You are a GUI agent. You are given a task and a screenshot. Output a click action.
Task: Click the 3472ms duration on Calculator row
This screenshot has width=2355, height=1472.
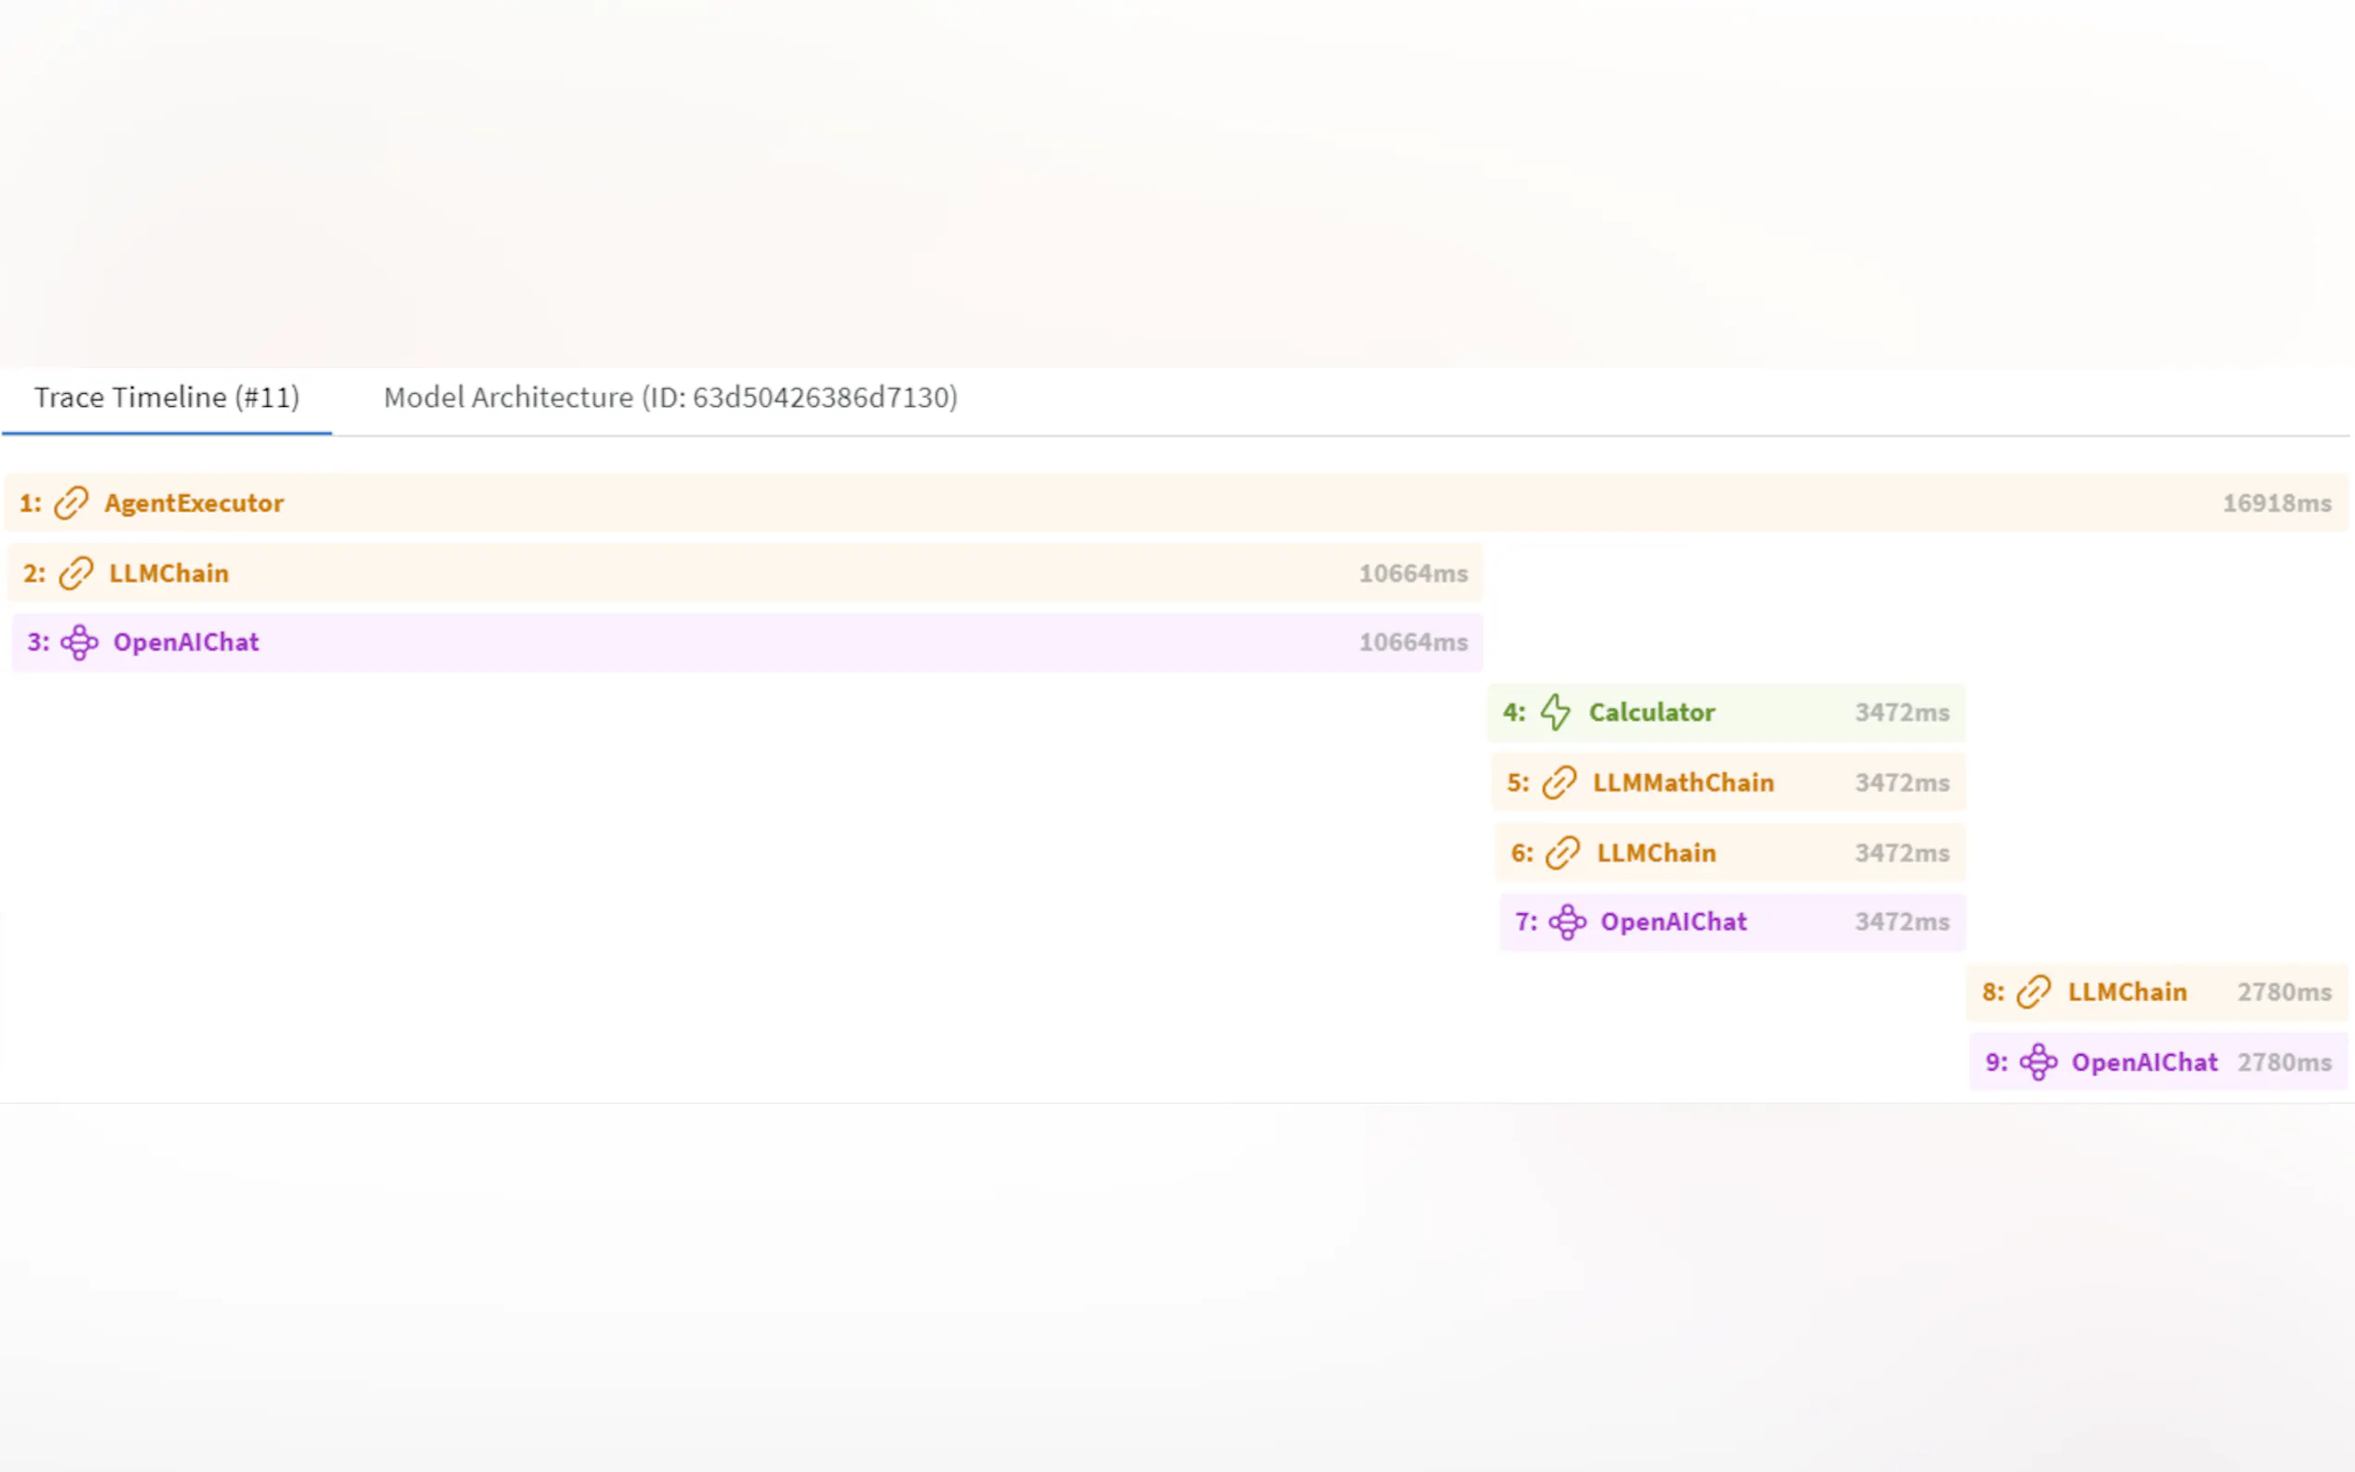click(1902, 713)
